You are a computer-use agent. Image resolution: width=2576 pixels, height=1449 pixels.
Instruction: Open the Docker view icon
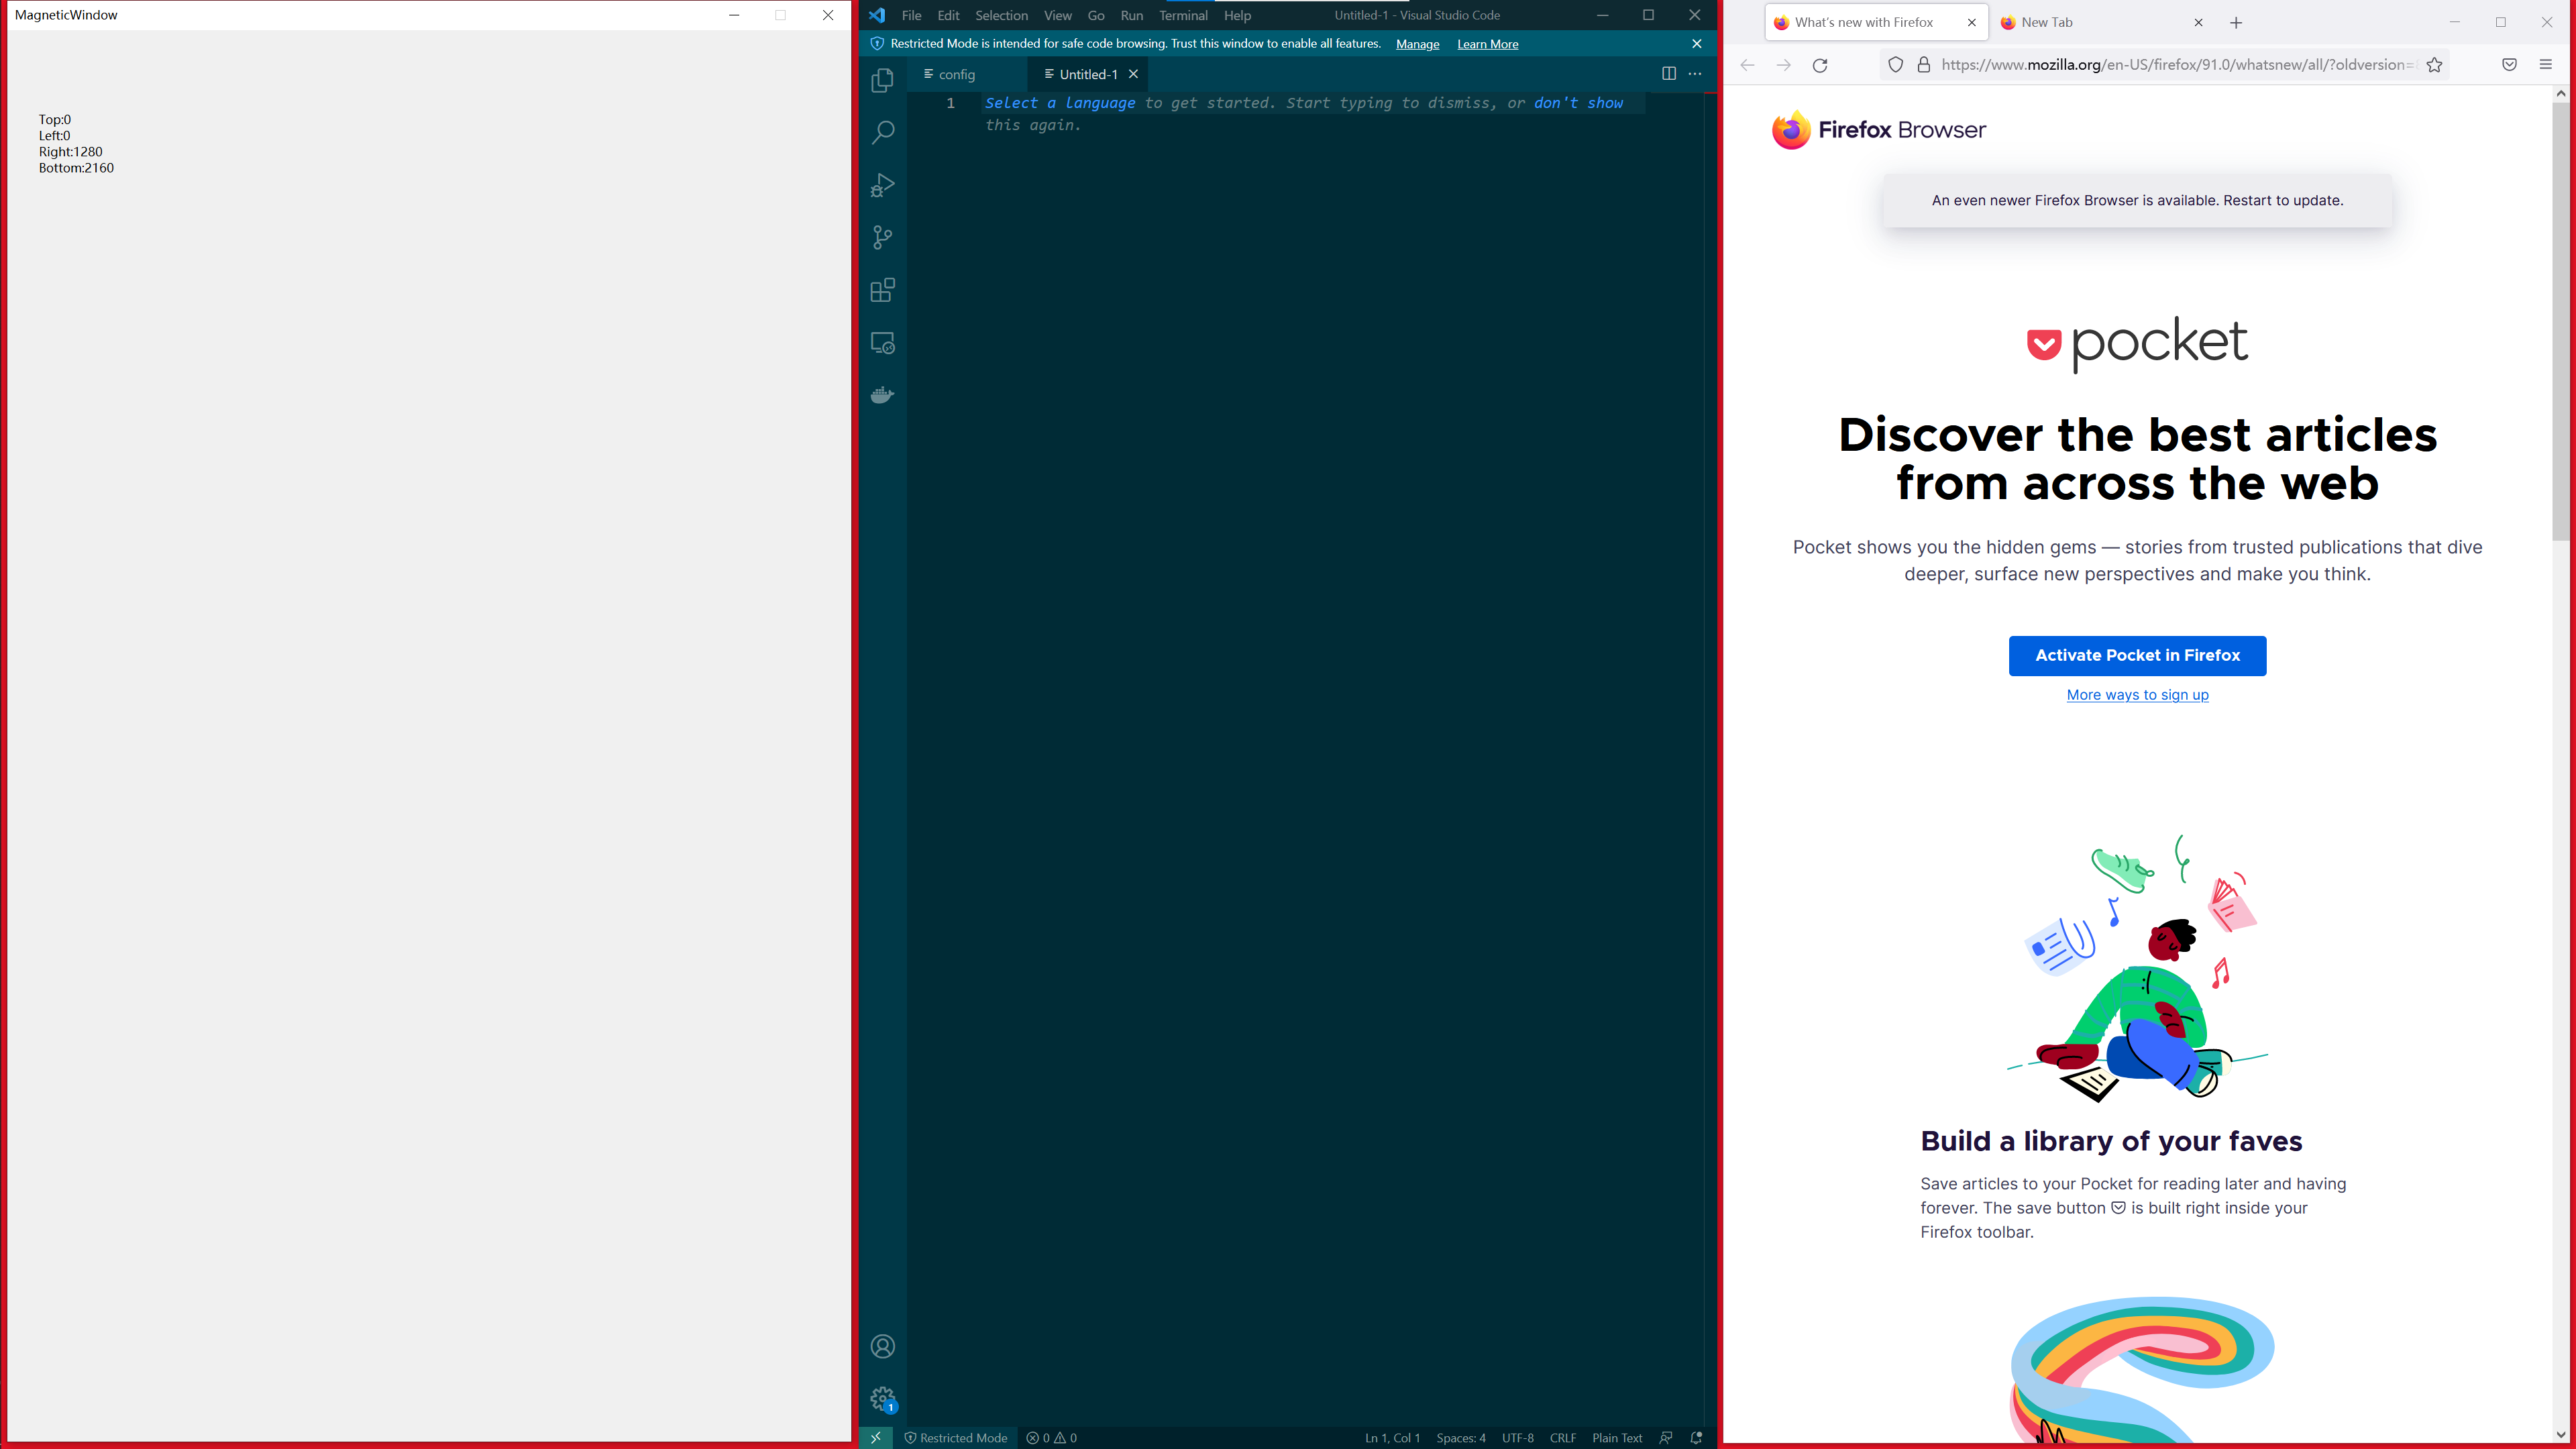pos(882,395)
